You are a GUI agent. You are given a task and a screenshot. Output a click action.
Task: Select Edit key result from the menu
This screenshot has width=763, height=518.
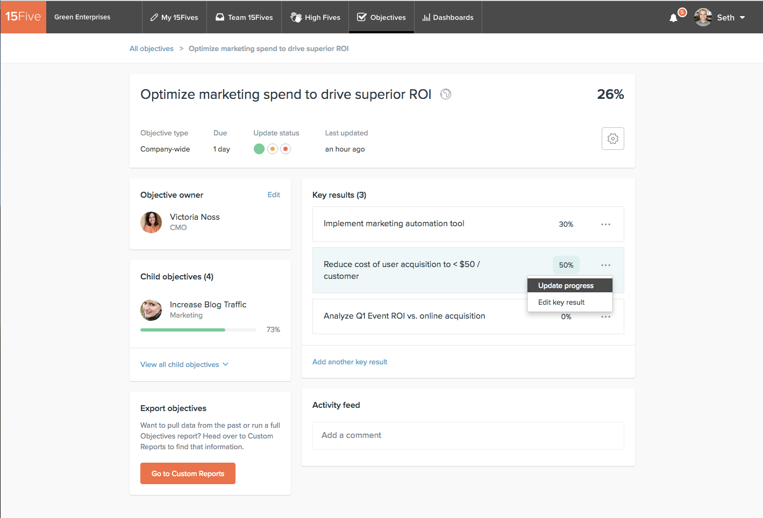(x=570, y=302)
